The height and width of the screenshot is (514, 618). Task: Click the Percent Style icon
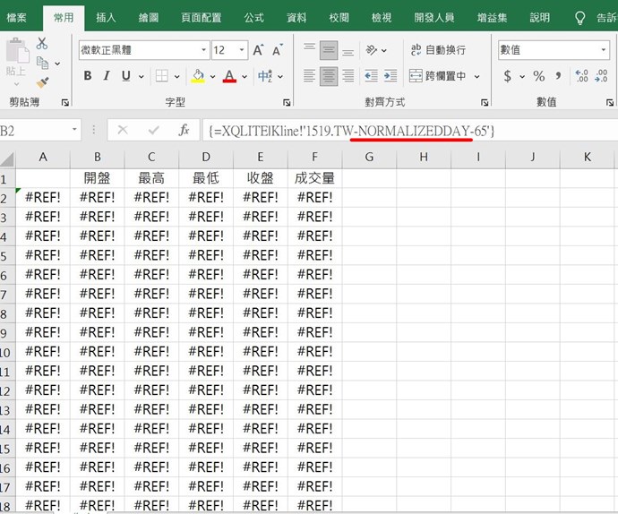pyautogui.click(x=538, y=76)
